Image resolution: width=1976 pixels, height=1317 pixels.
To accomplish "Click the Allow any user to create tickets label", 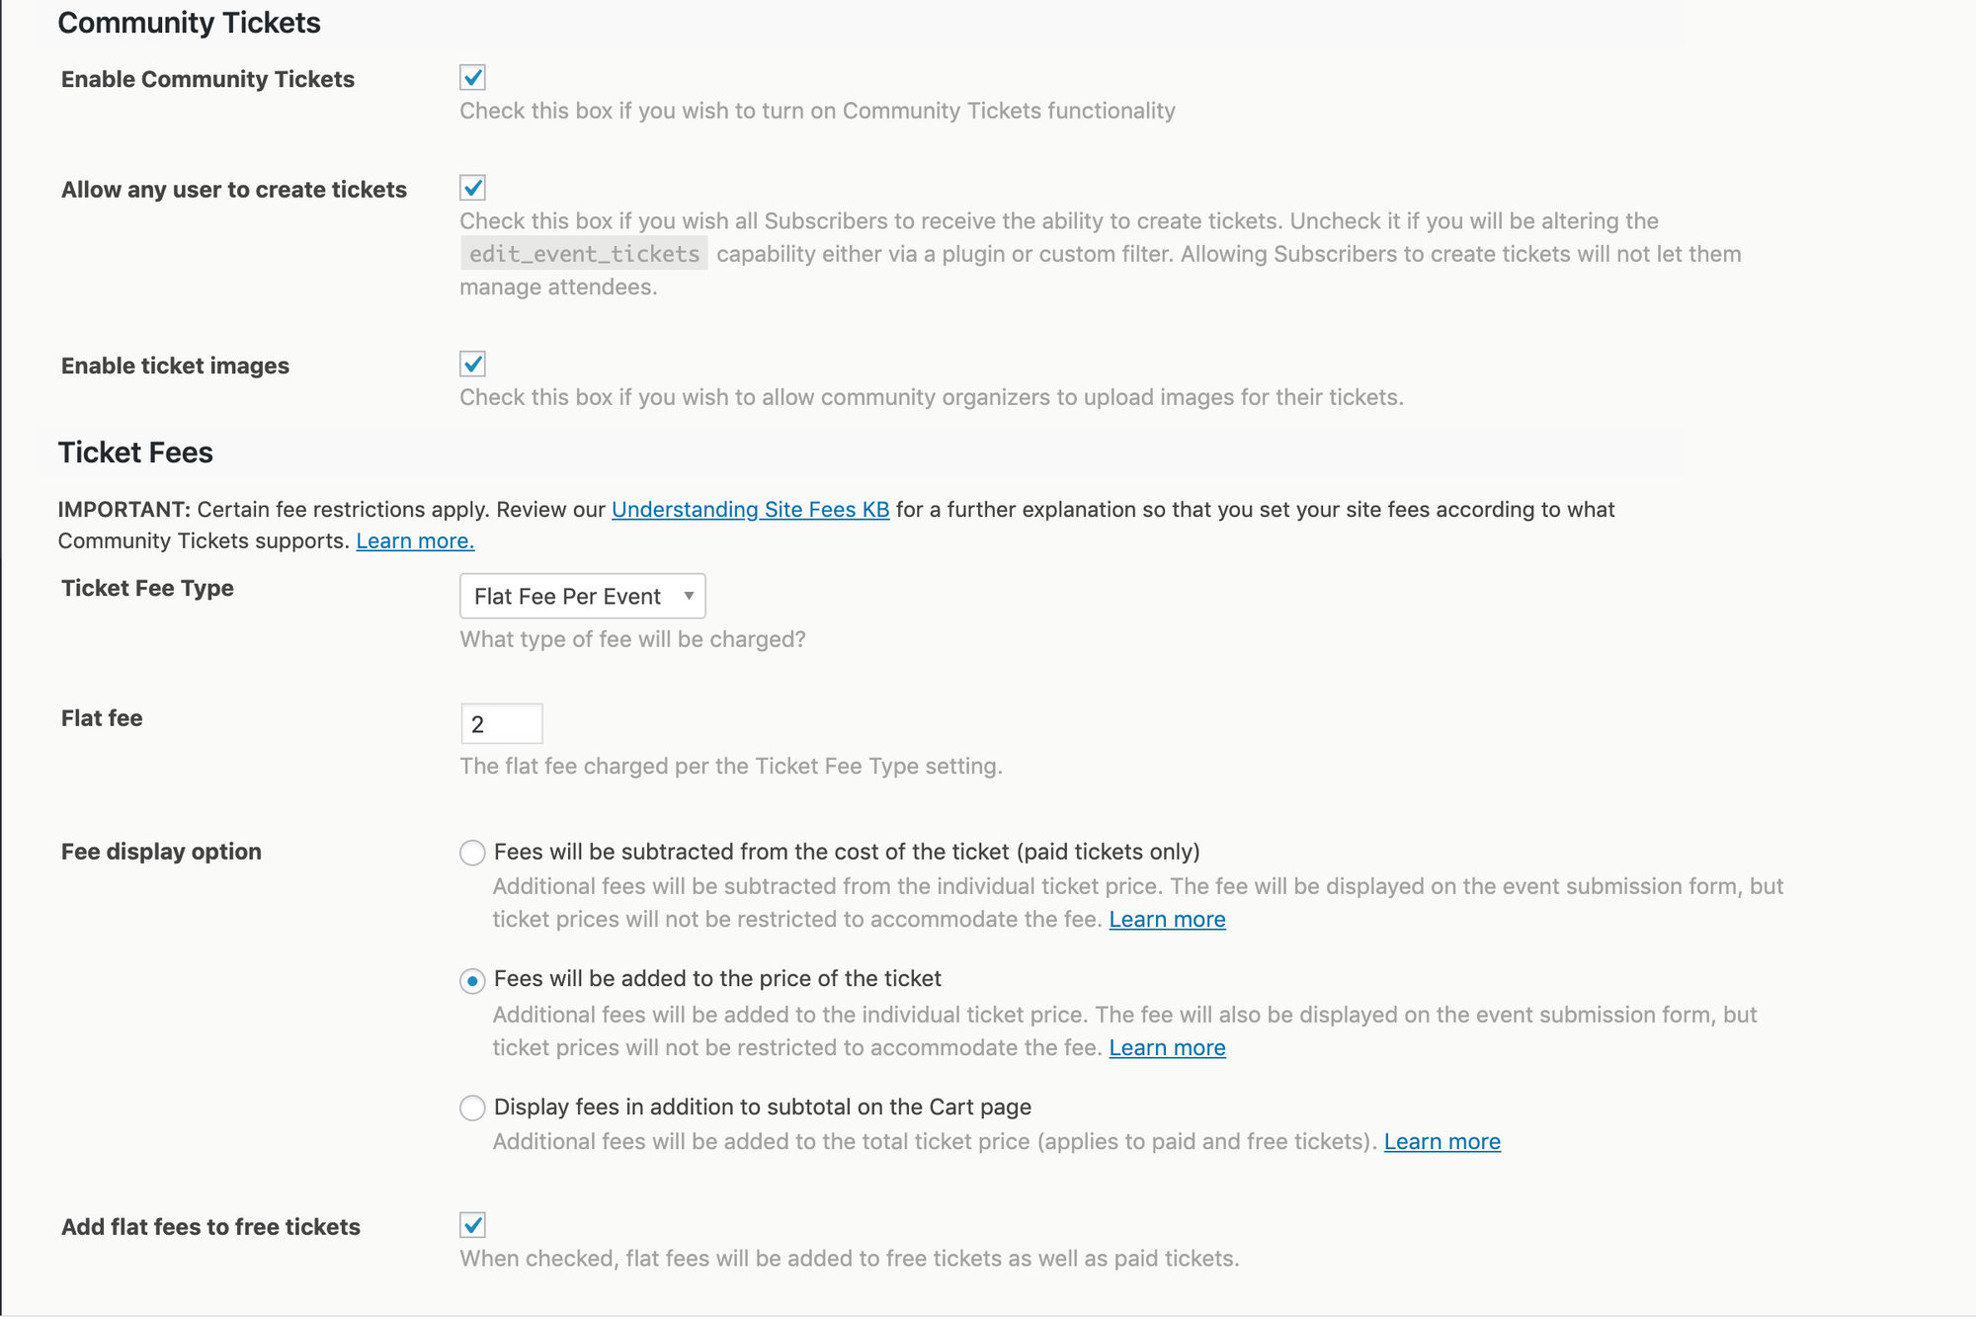I will tap(234, 190).
